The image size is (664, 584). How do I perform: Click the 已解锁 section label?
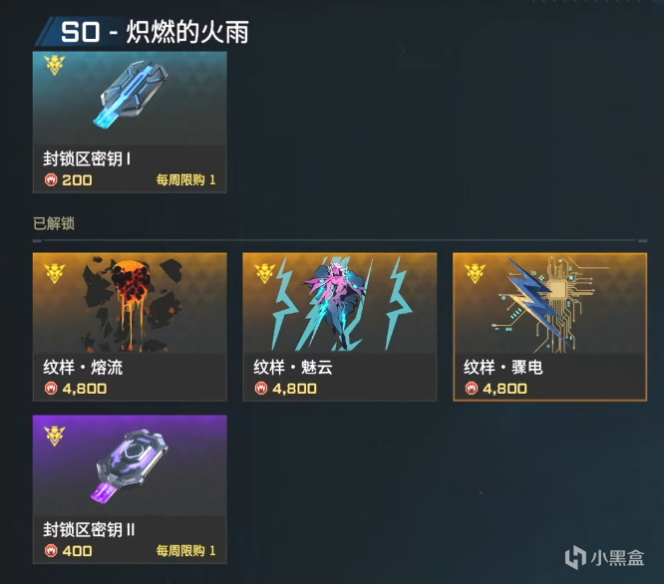(x=54, y=223)
